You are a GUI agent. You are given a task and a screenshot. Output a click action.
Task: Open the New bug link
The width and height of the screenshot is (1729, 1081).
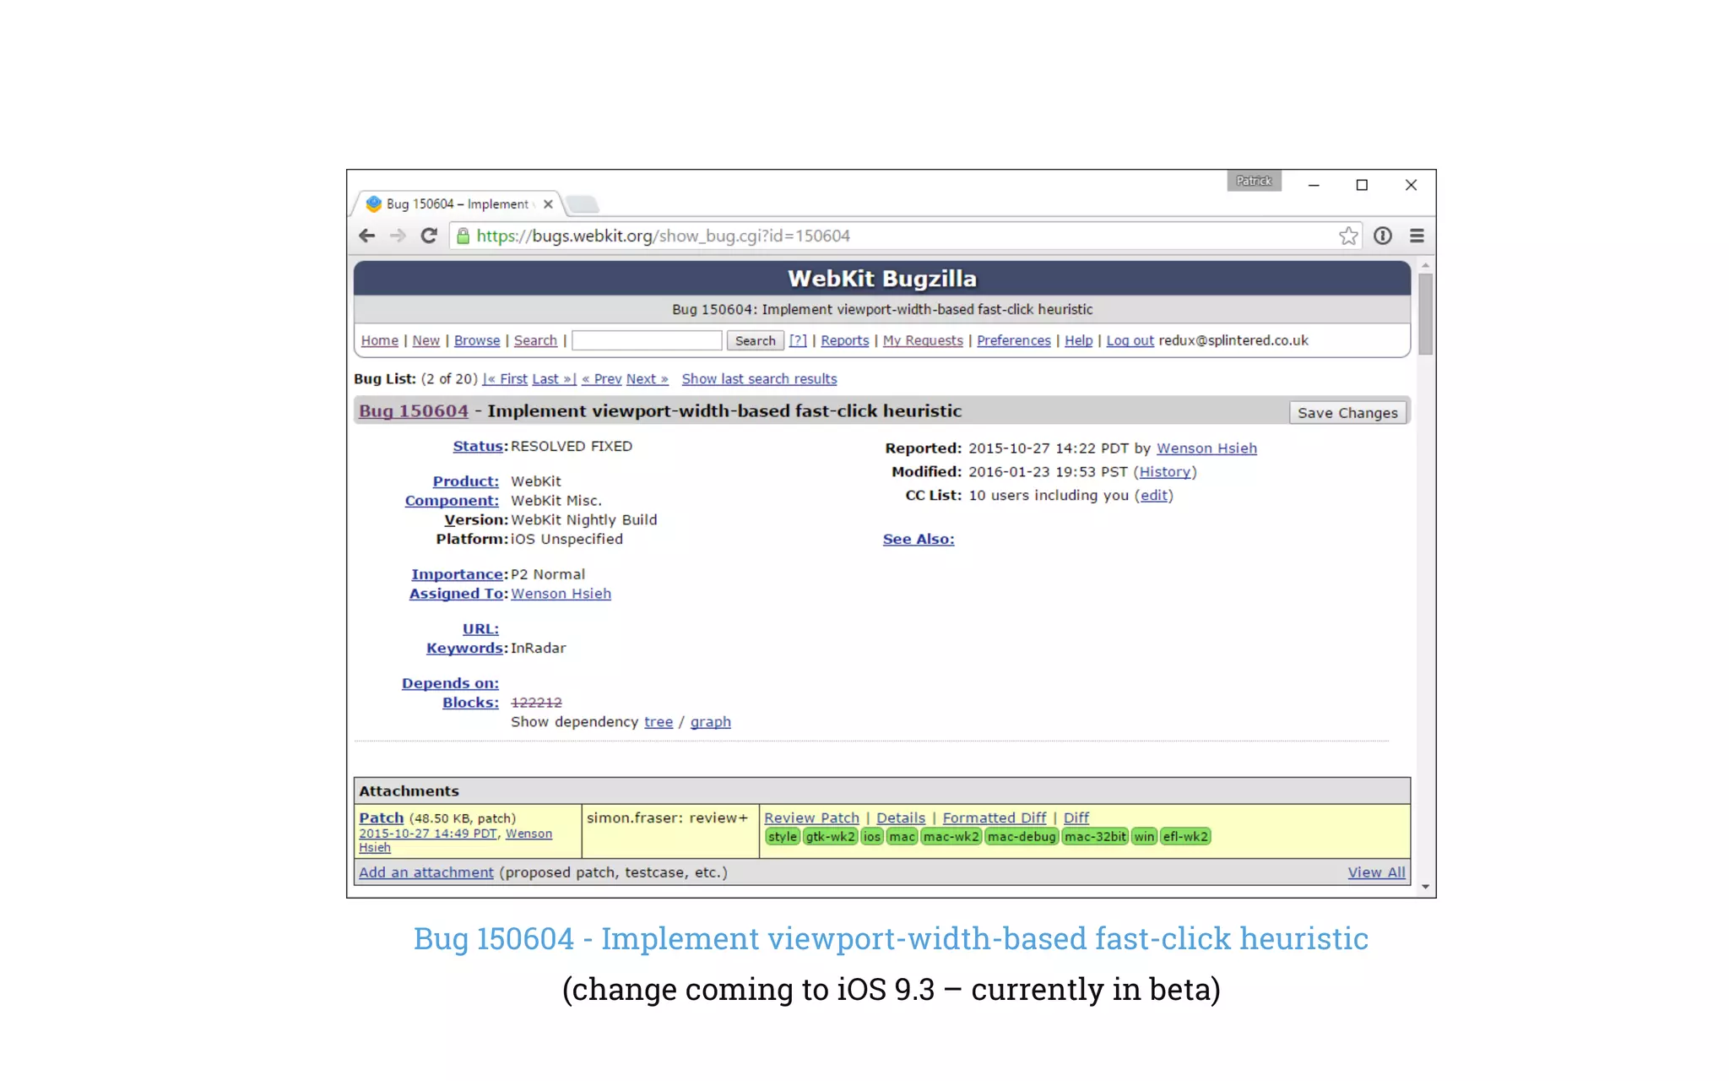pos(425,340)
